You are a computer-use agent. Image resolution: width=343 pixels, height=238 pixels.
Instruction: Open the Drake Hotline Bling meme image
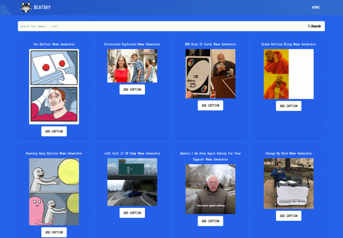click(x=288, y=74)
